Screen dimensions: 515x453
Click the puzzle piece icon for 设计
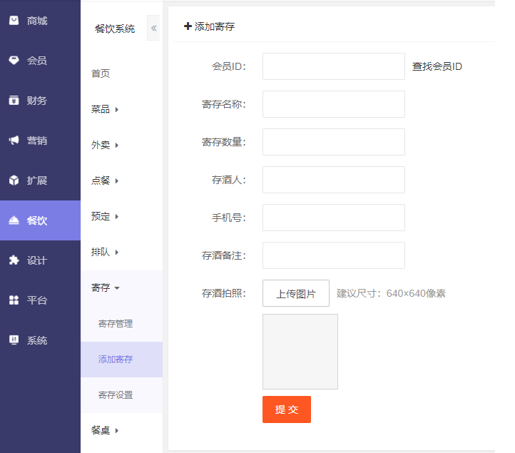[14, 260]
